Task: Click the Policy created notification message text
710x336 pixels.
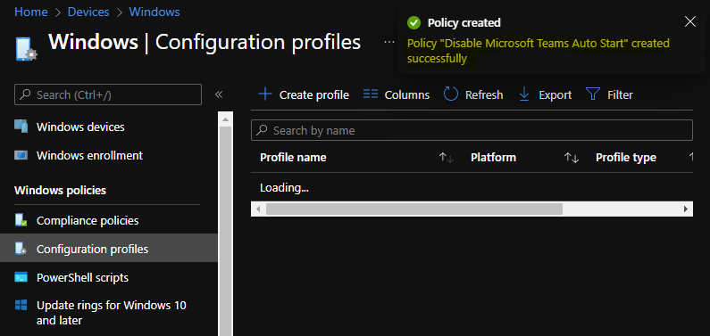Action: pos(538,51)
